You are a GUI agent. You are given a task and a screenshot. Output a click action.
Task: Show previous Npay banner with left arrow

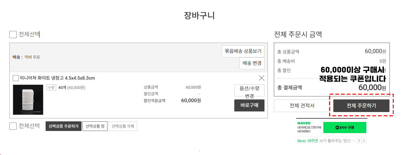click(x=359, y=141)
